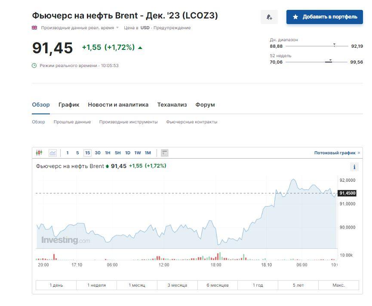Set chart interval to 1 minute
This screenshot has width=372, height=306.
tap(68, 153)
